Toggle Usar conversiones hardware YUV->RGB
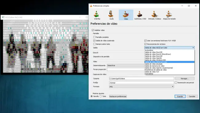This screenshot has width=200, height=113. [145, 40]
